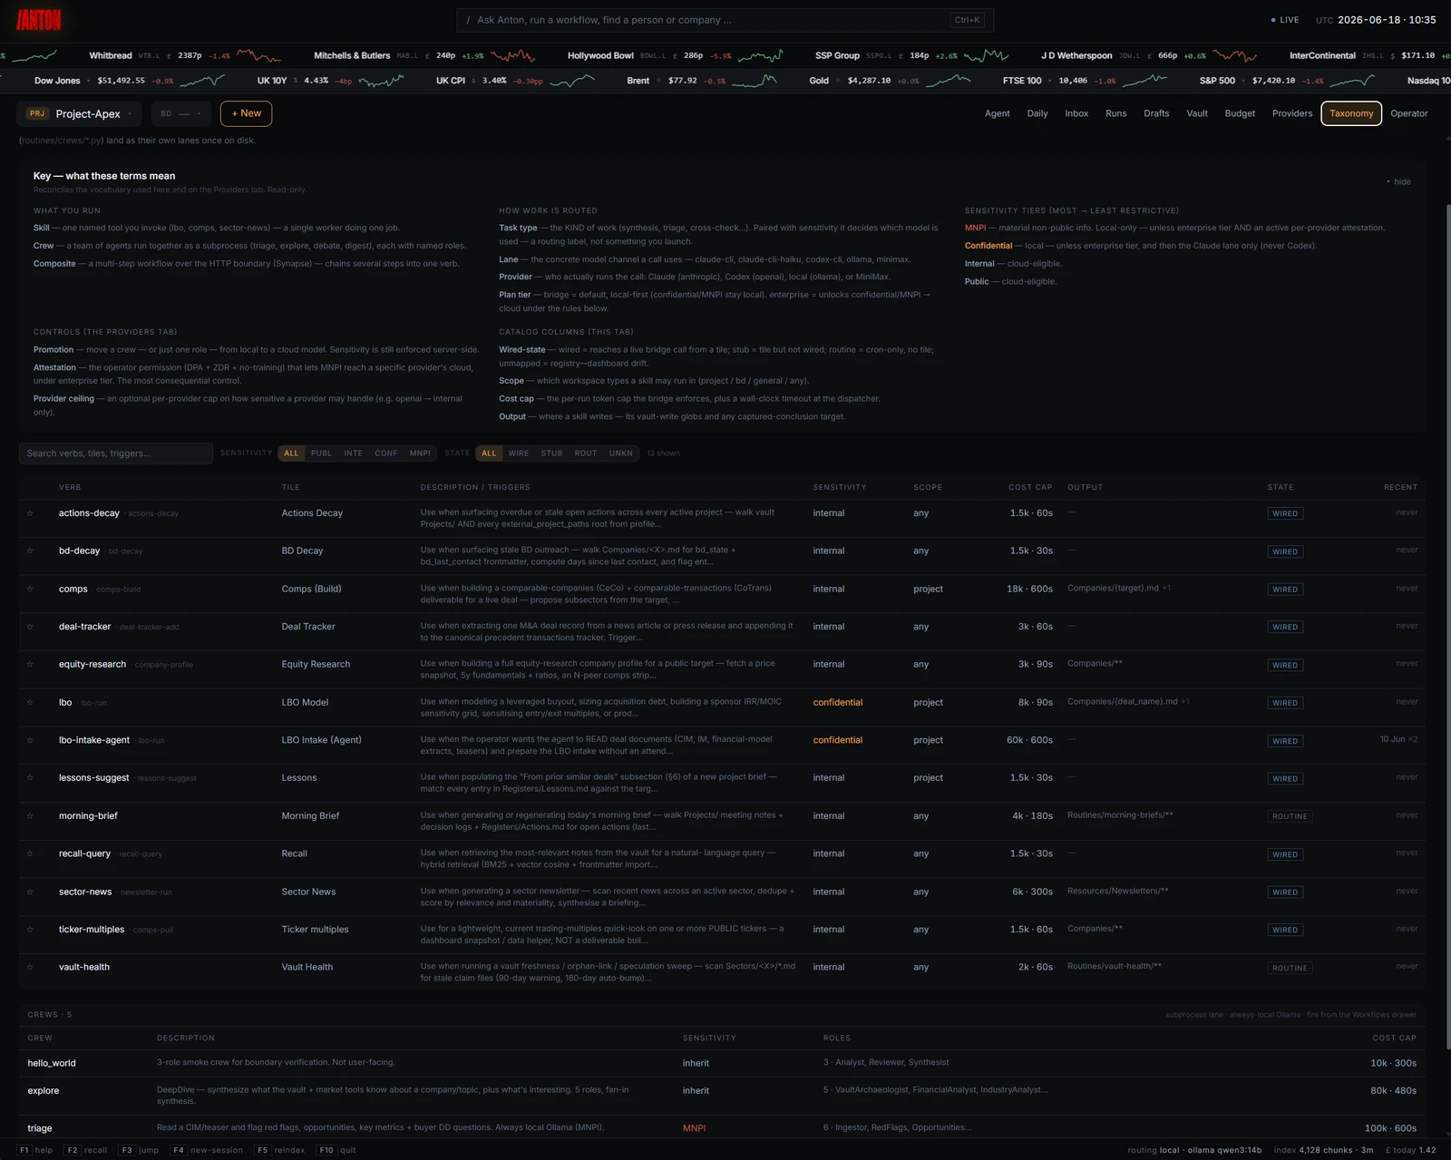The image size is (1451, 1160).
Task: Filter state to WIRE
Action: tap(519, 453)
